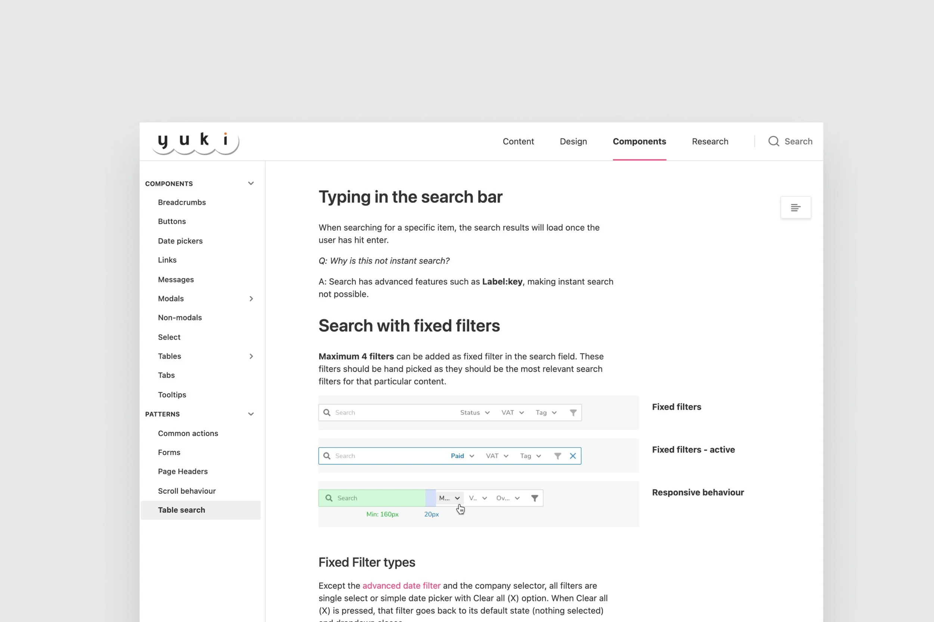Open Common actions page
This screenshot has width=934, height=622.
pos(188,434)
